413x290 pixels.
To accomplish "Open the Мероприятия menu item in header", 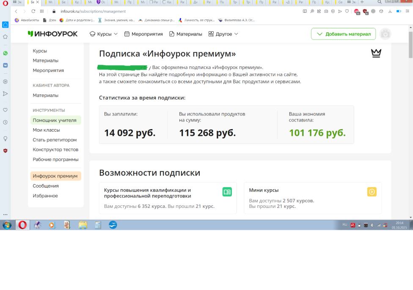I will pyautogui.click(x=143, y=34).
